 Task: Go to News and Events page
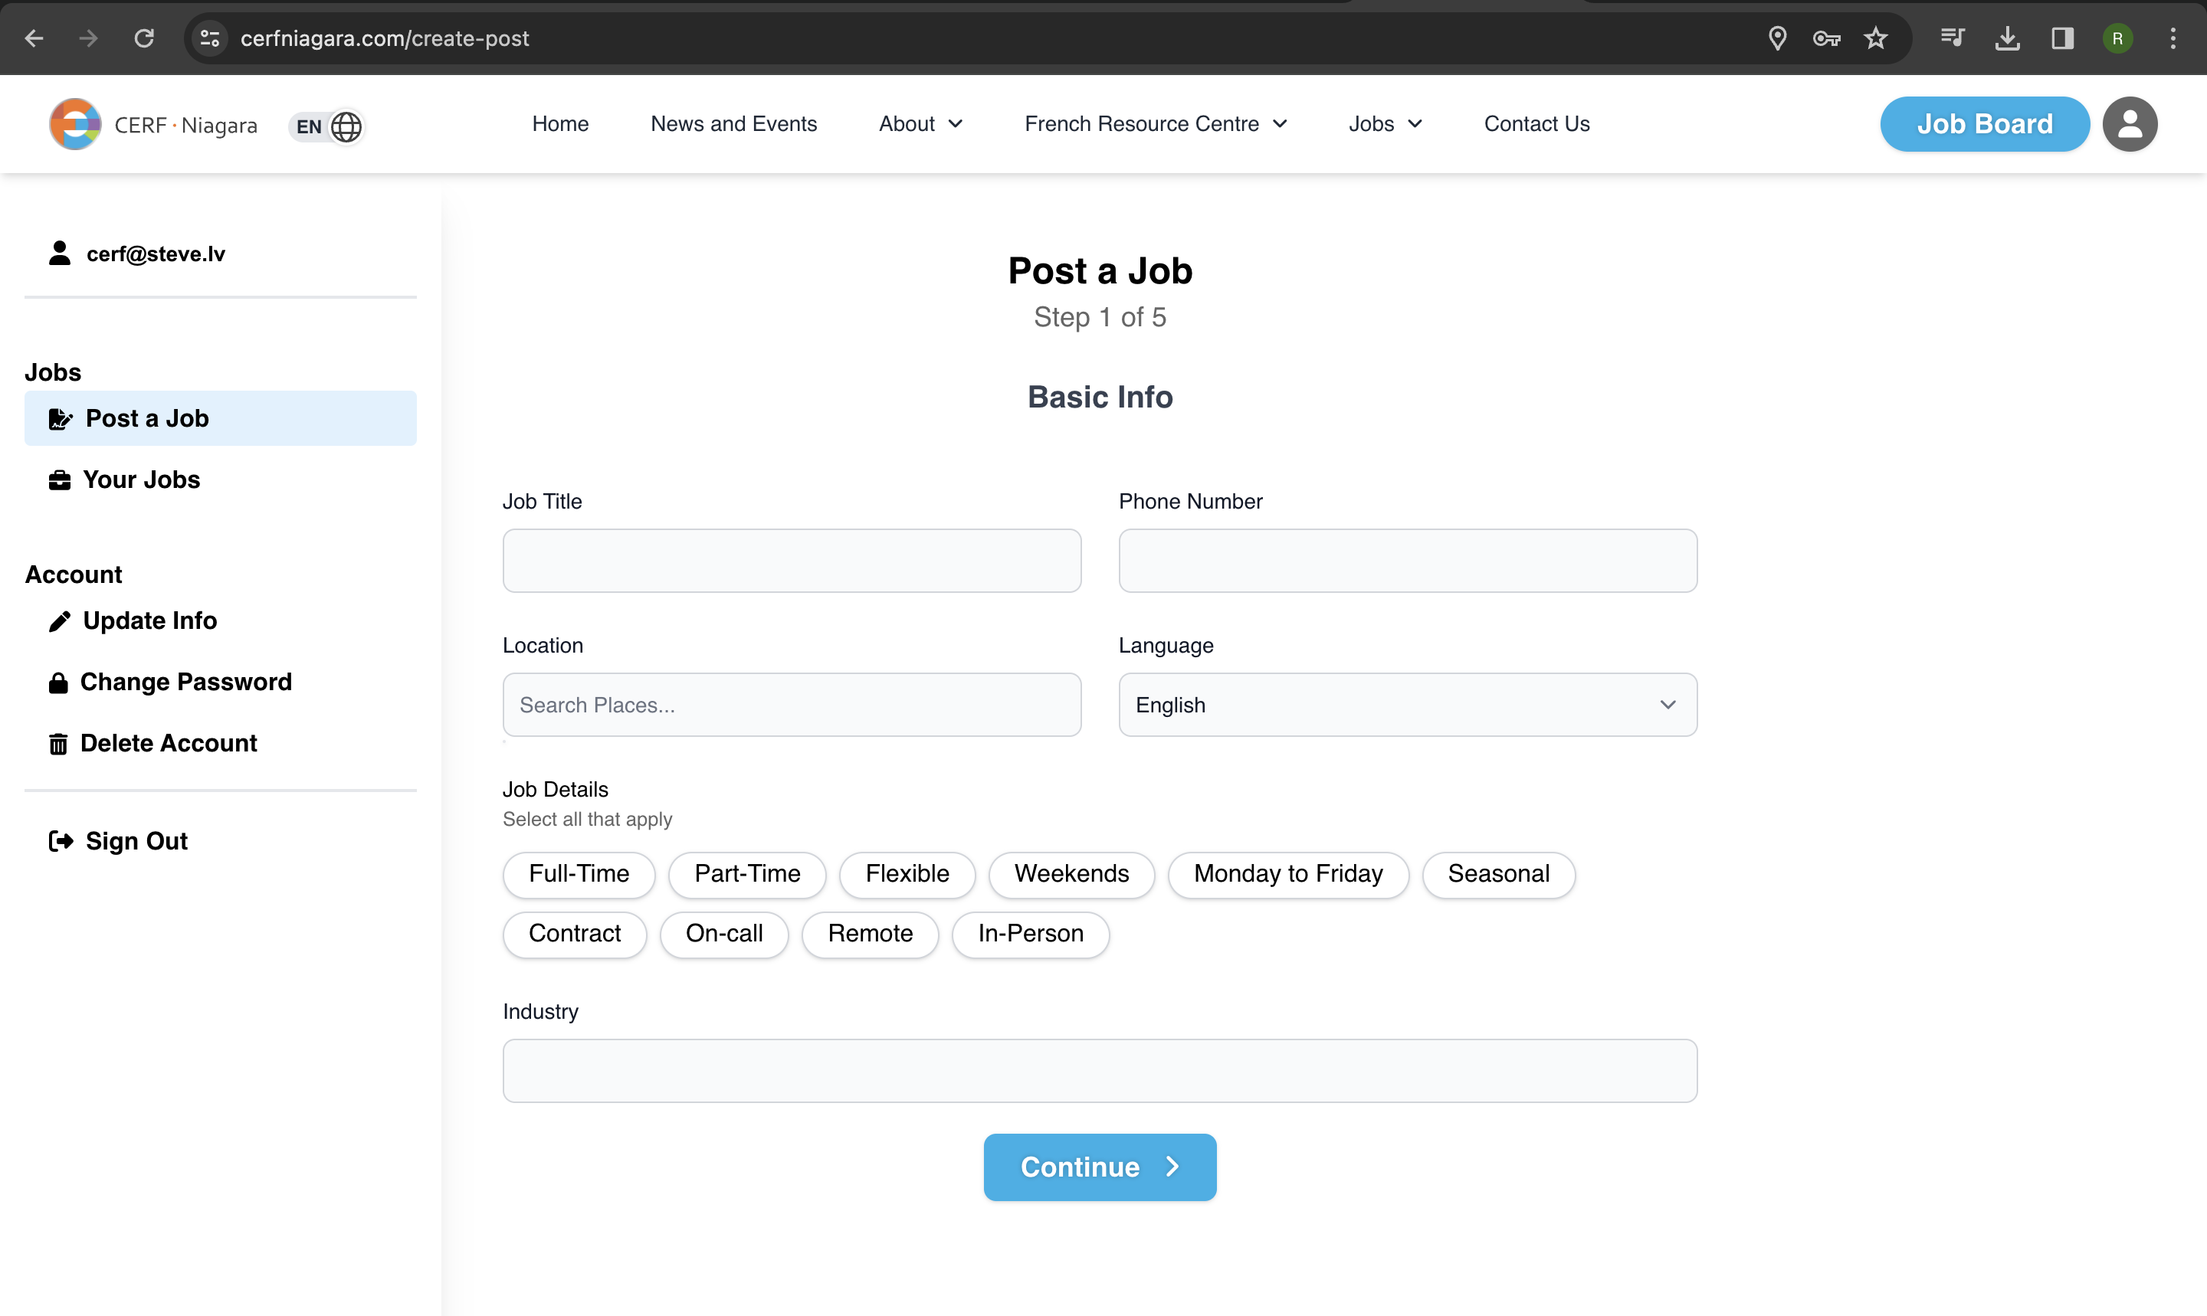(733, 124)
